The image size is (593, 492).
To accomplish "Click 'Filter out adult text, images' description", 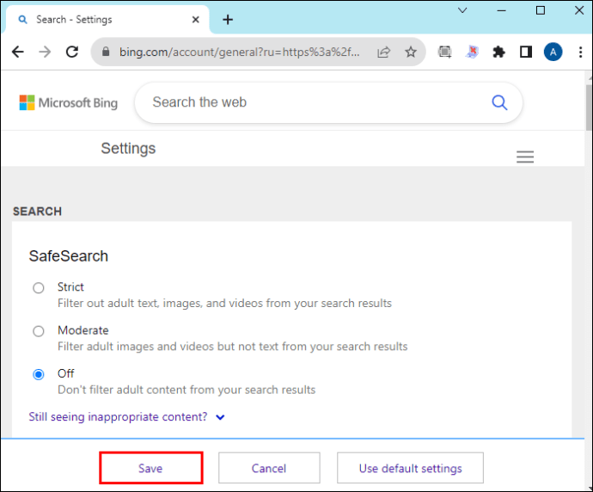I will [x=224, y=304].
